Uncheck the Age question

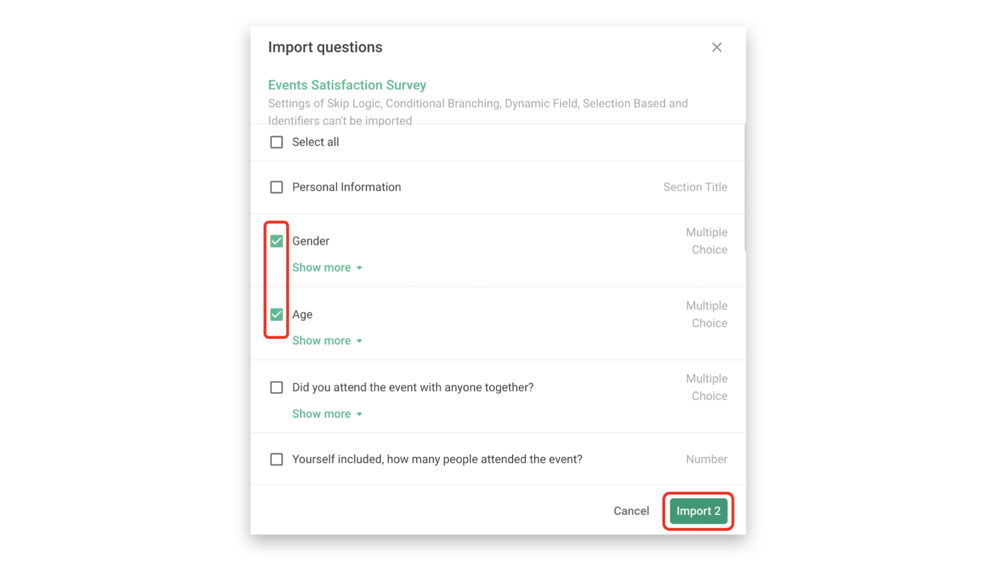click(276, 314)
